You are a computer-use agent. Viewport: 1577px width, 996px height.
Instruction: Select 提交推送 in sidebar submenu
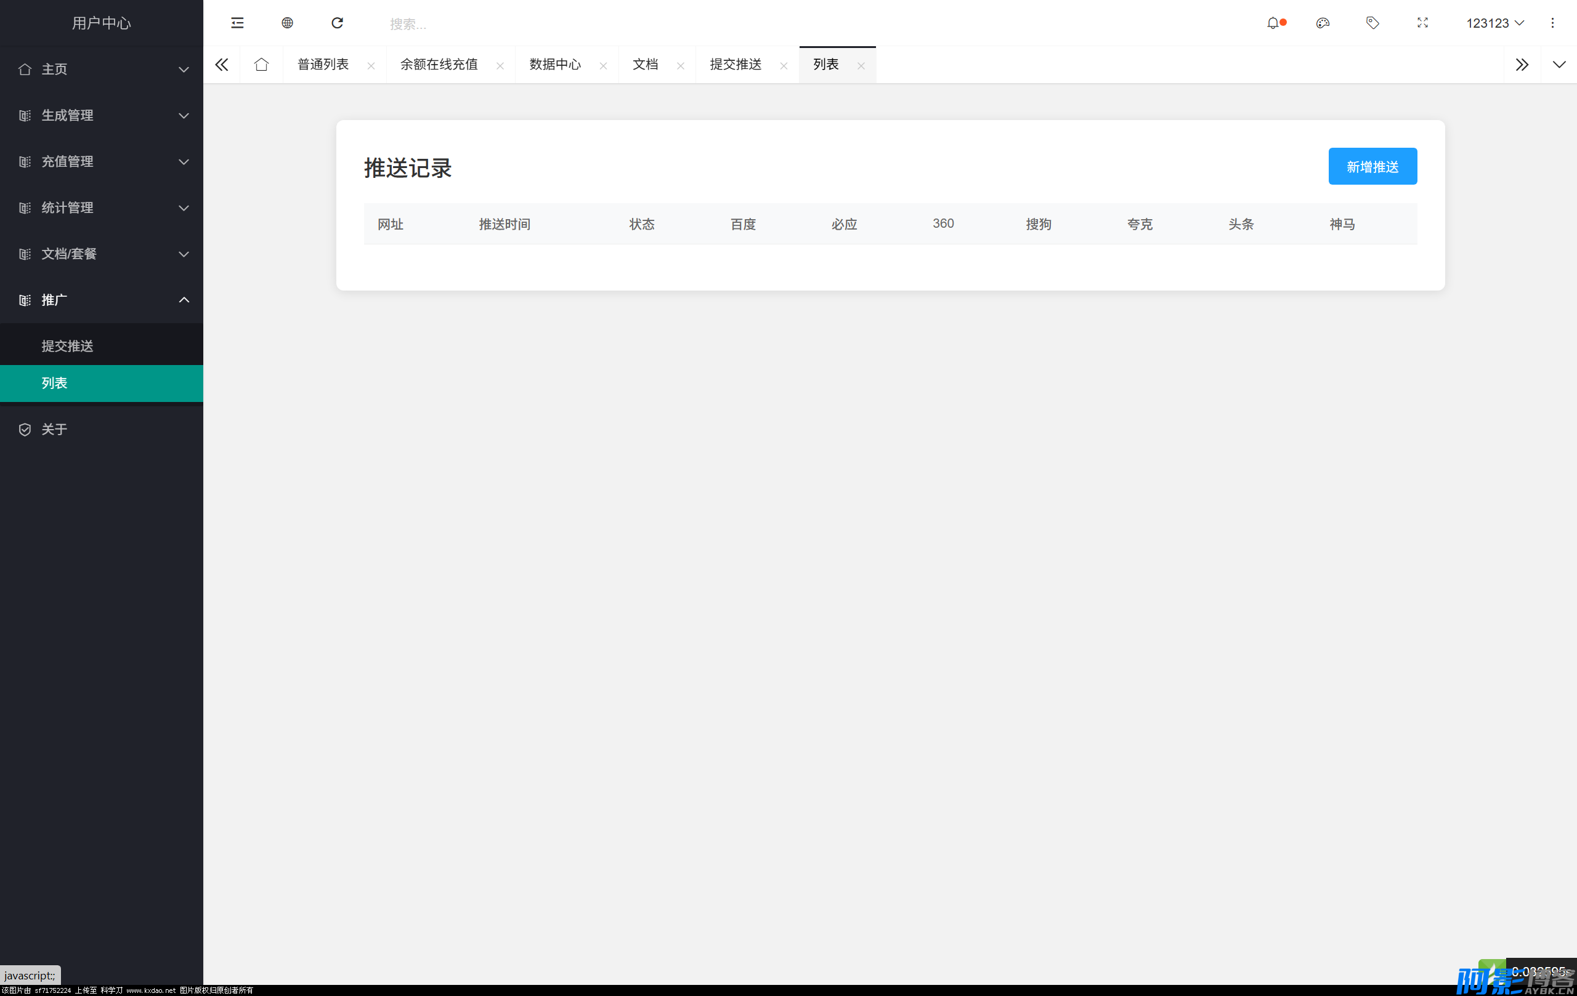pos(68,345)
